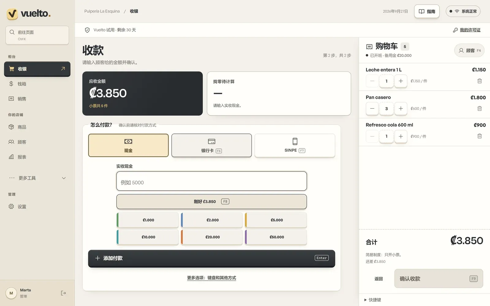Open 顾客 customers page in sidebar
This screenshot has height=306, width=490.
click(37, 142)
